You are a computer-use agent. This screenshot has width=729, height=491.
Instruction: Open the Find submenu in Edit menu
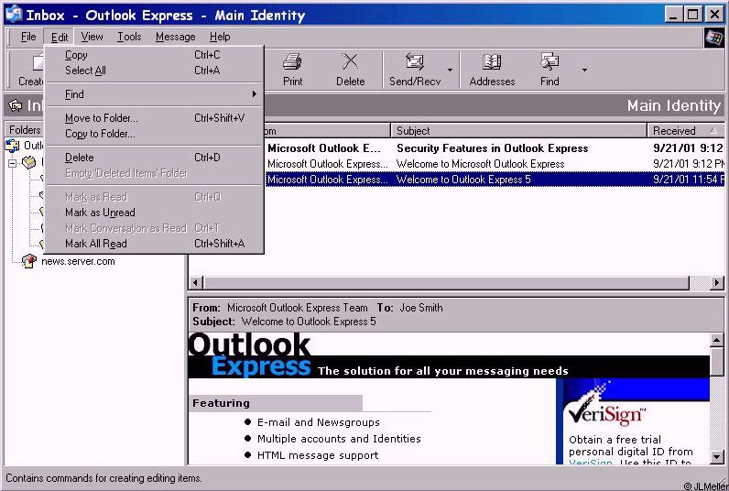(155, 94)
